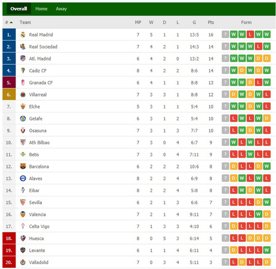Image resolution: width=276 pixels, height=269 pixels.
Task: Select the Betis green crest icon
Action: pyautogui.click(x=23, y=155)
